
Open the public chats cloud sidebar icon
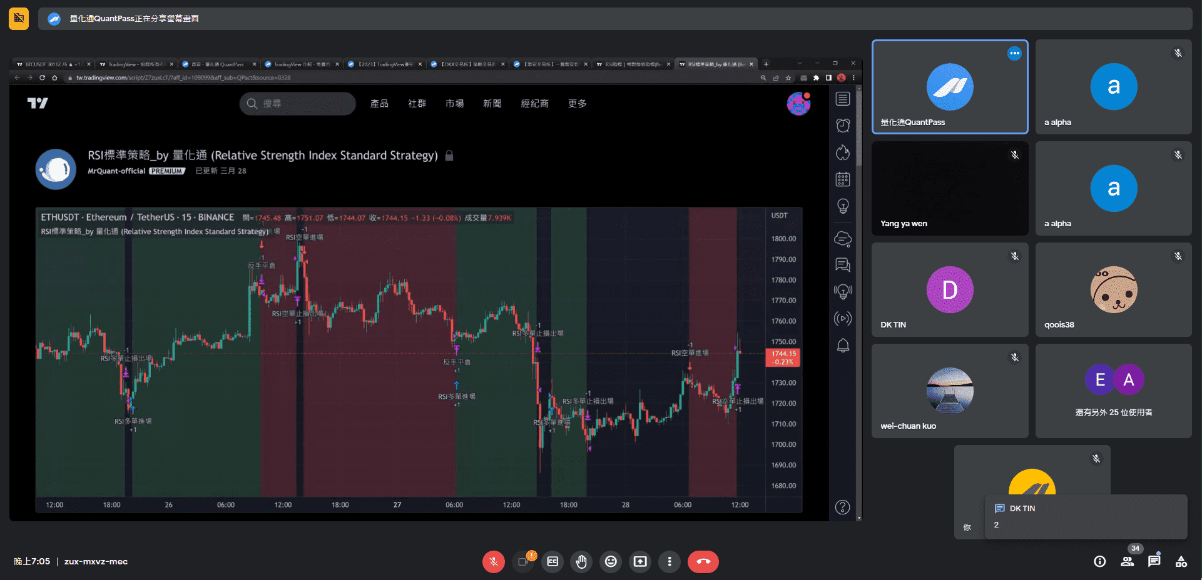click(843, 239)
